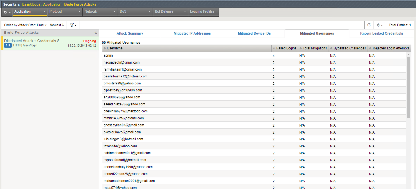The image size is (416, 189).
Task: Open Order by Attack Start Time dropdown
Action: [25, 25]
